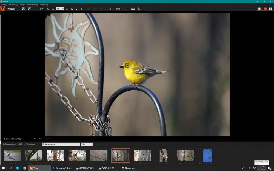Open the Windows Start menu

point(3,168)
